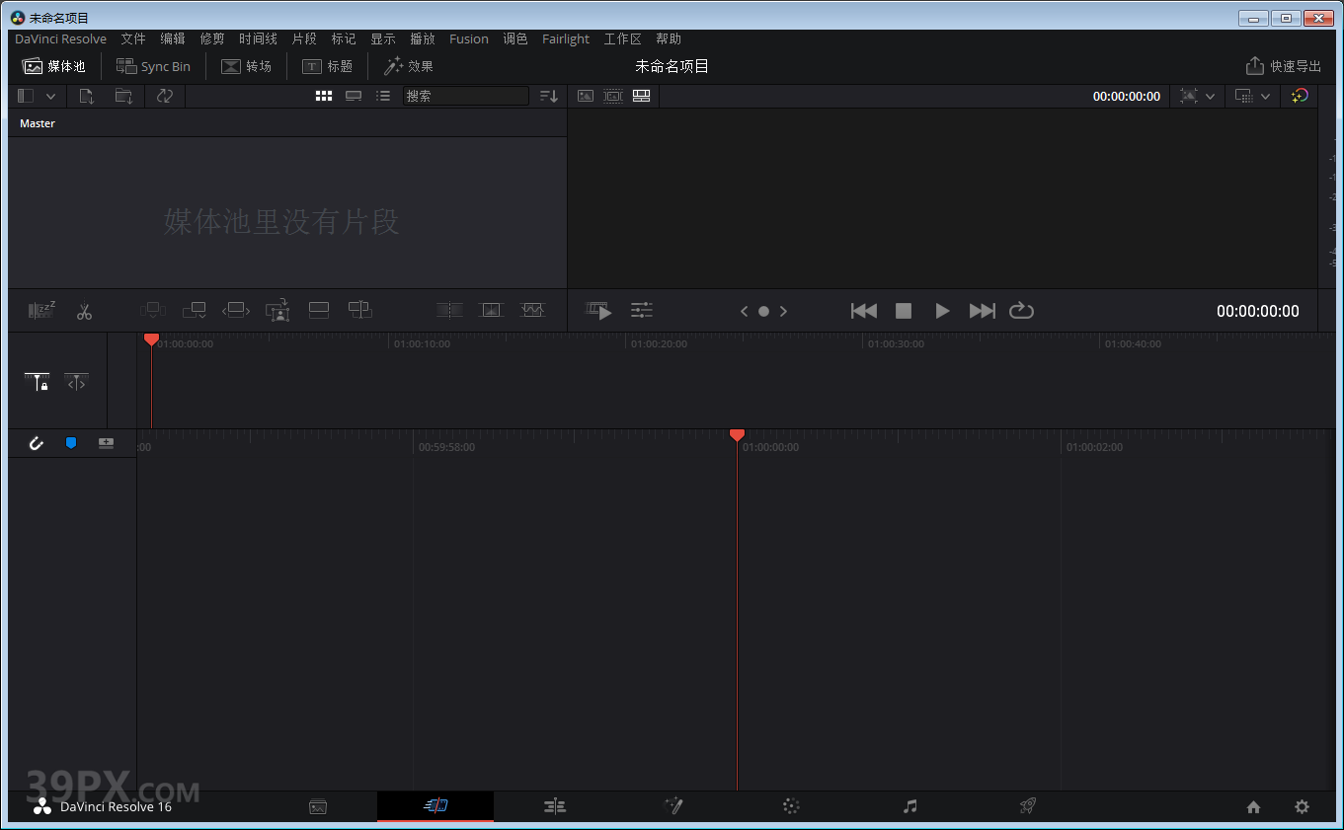
Task: Click the Place on Top icon
Action: pos(319,310)
